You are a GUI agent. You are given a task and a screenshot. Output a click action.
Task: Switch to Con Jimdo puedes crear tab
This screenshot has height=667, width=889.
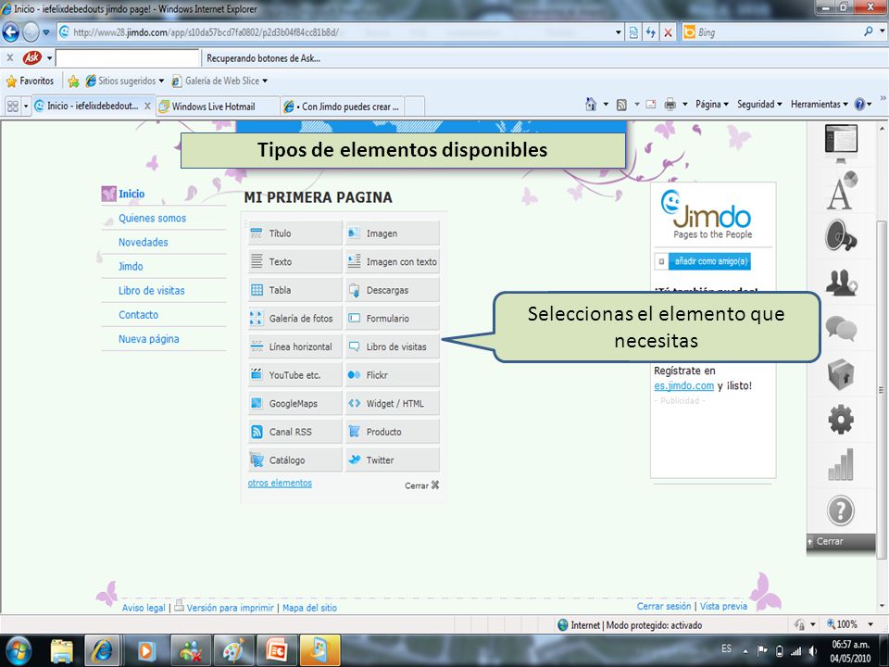point(343,107)
